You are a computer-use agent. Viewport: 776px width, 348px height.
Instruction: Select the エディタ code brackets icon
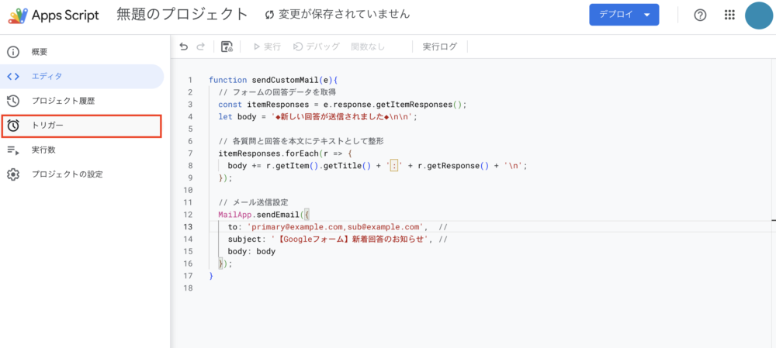(13, 76)
